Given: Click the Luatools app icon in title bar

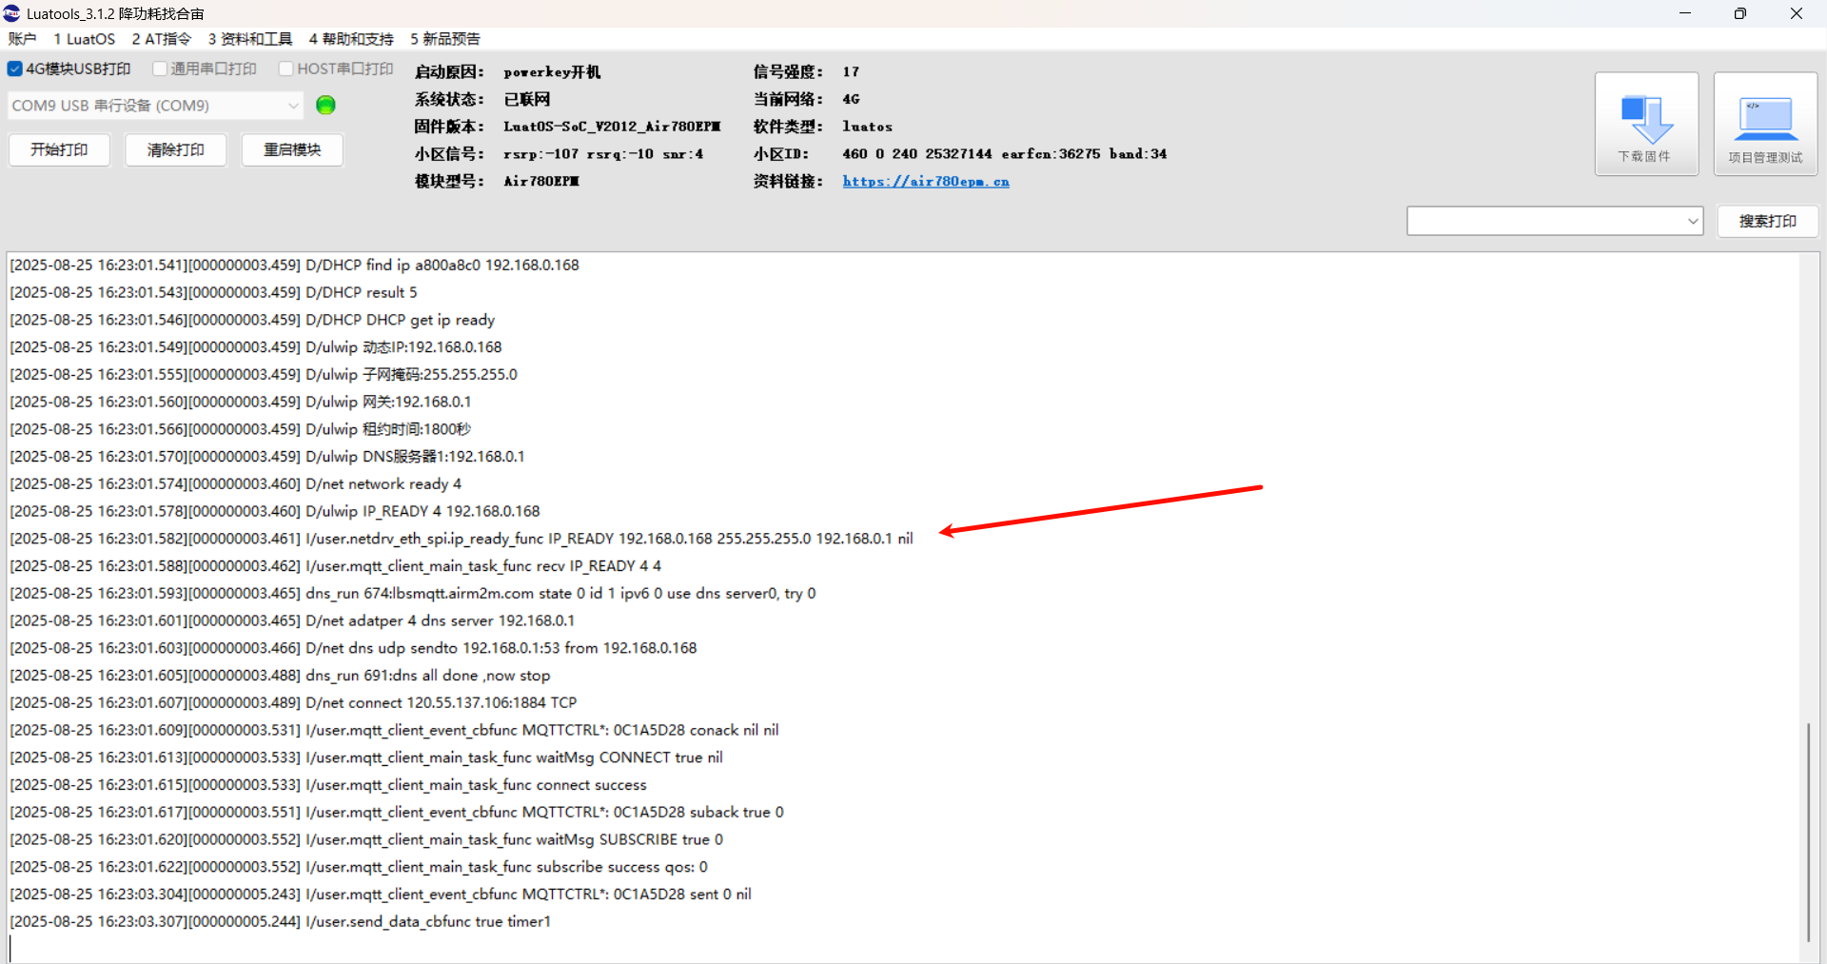Looking at the screenshot, I should [12, 13].
